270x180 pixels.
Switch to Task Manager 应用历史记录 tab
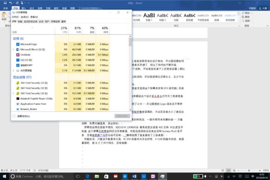30,21
